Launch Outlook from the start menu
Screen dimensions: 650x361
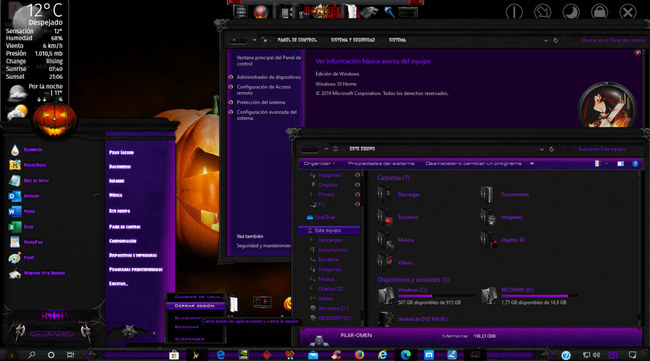pyautogui.click(x=24, y=196)
